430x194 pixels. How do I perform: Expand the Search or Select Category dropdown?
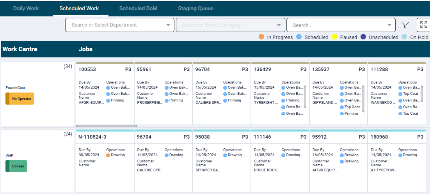point(279,25)
